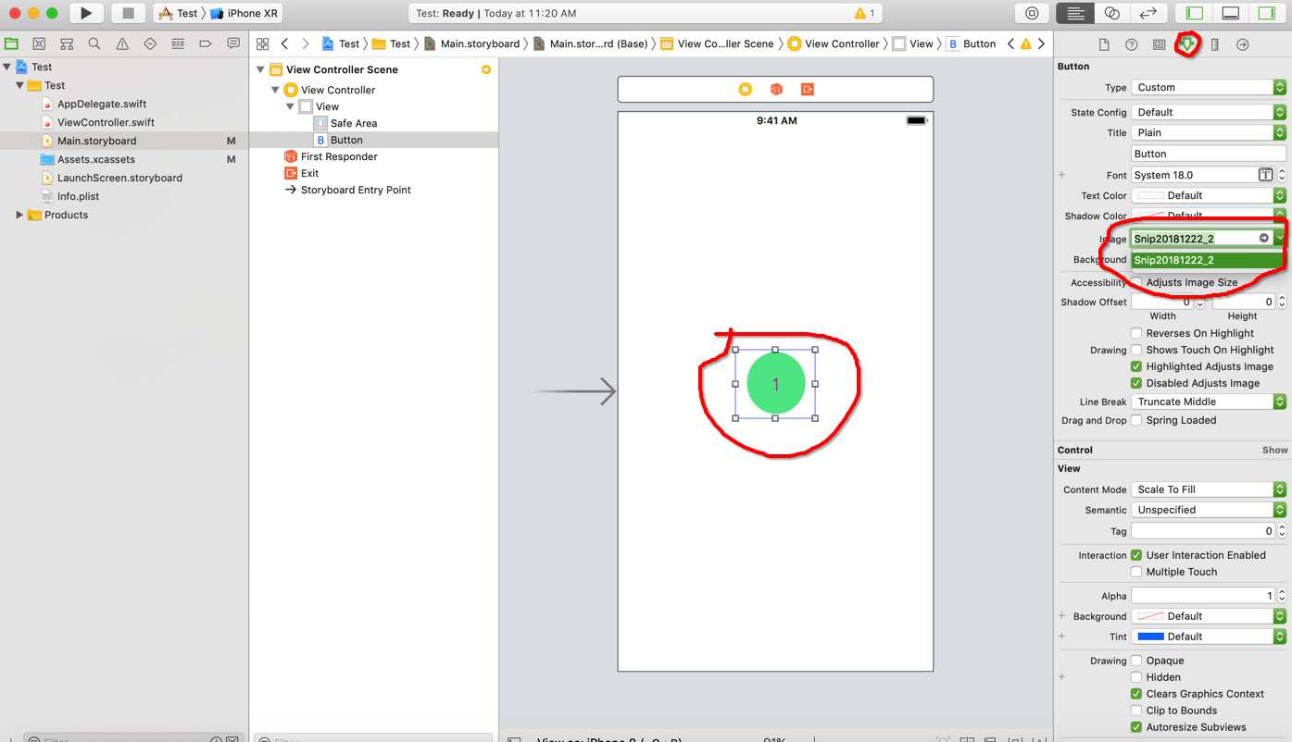Viewport: 1292px width, 742px height.
Task: Uncheck Highlighted Adjusts Image
Action: coord(1136,366)
